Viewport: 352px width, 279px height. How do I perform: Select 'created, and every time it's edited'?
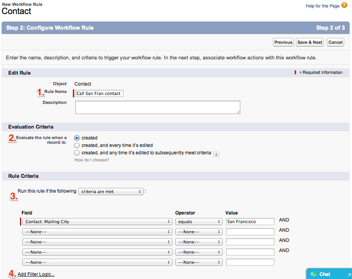pyautogui.click(x=77, y=145)
